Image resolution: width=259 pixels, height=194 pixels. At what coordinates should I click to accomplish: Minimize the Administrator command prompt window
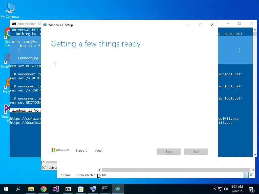point(228,23)
